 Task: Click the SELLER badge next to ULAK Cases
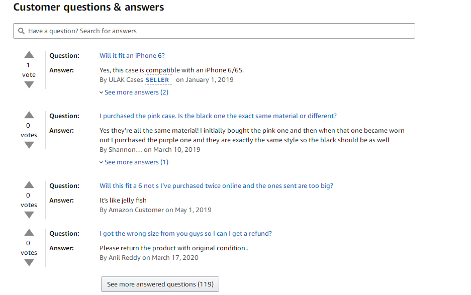(x=157, y=80)
